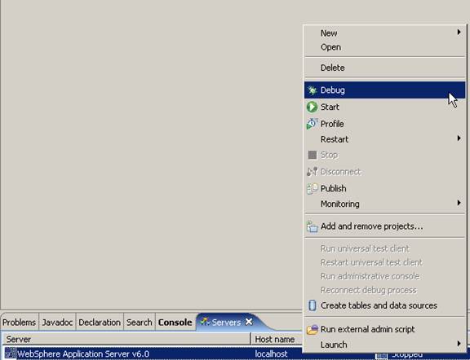Click the Debug bug icon
The image size is (470, 360).
[x=312, y=90]
